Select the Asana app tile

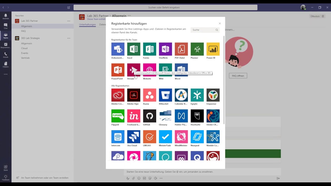pyautogui.click(x=149, y=95)
